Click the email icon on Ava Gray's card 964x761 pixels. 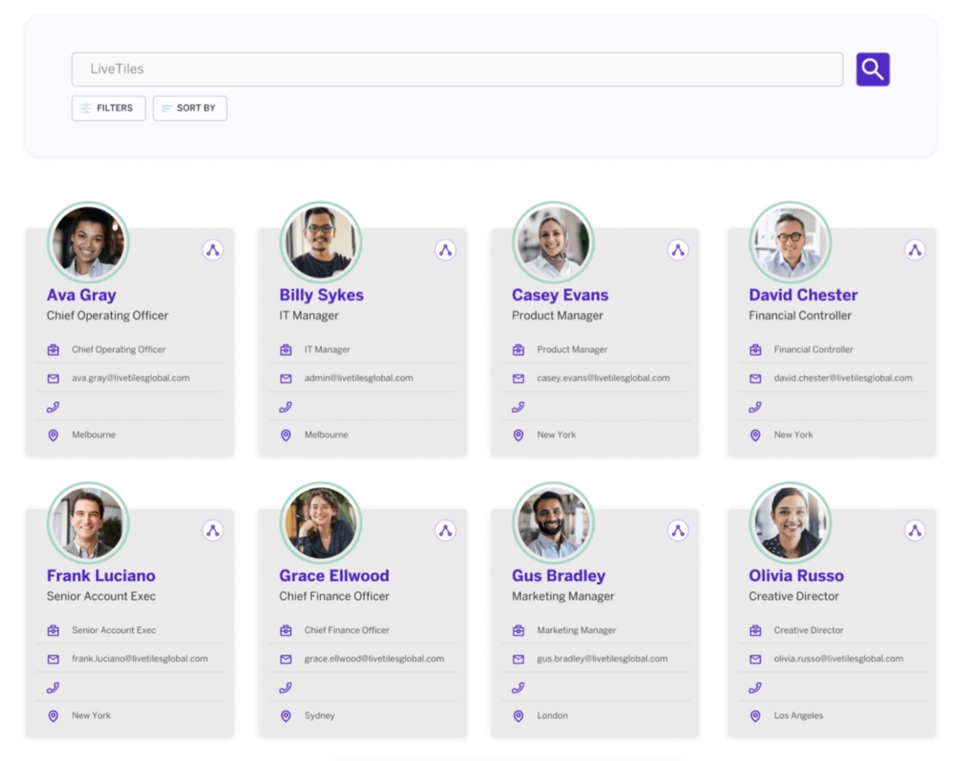click(53, 378)
